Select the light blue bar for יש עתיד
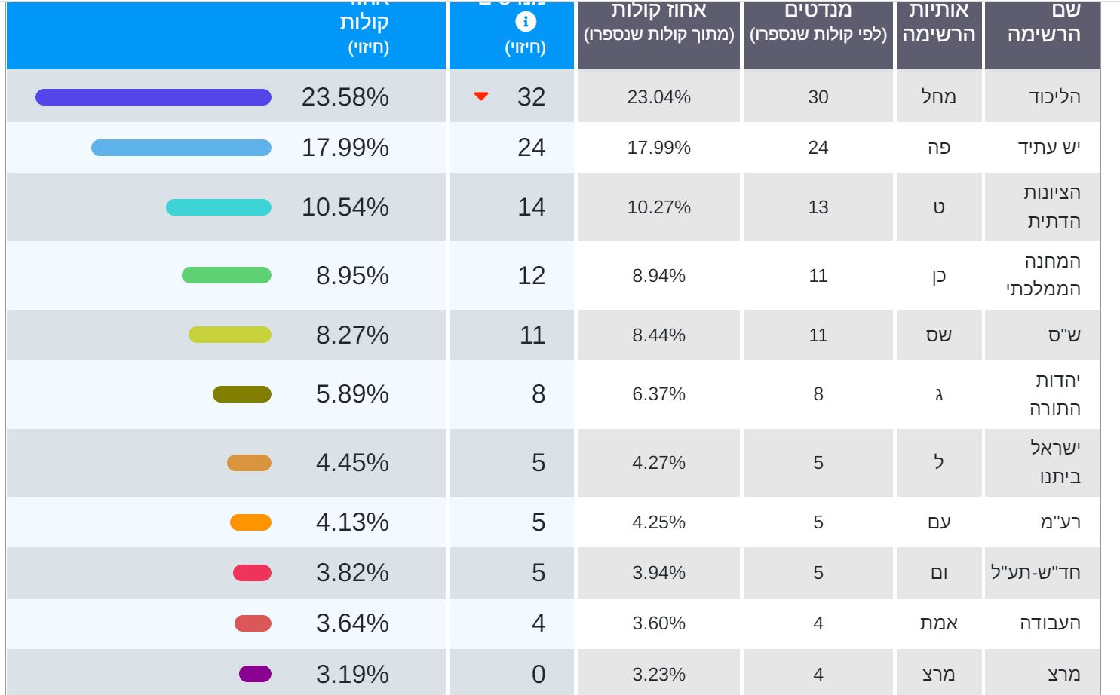This screenshot has height=695, width=1120. coord(181,148)
